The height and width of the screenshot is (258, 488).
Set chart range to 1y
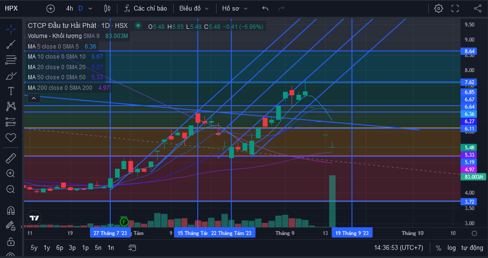point(47,248)
